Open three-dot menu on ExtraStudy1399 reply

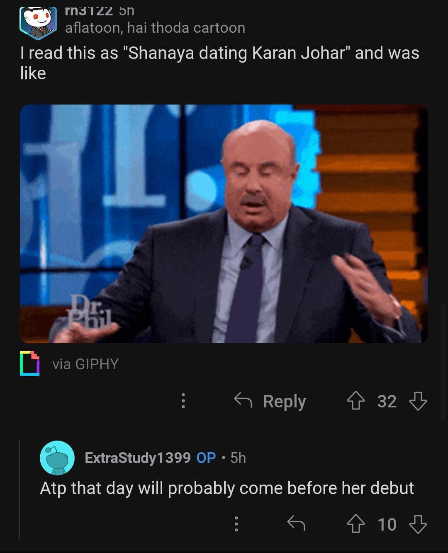coord(236,524)
